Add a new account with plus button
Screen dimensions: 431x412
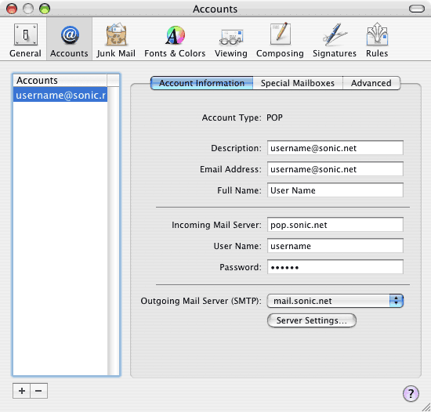point(21,391)
